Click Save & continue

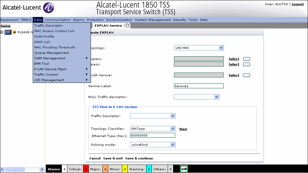pos(139,158)
